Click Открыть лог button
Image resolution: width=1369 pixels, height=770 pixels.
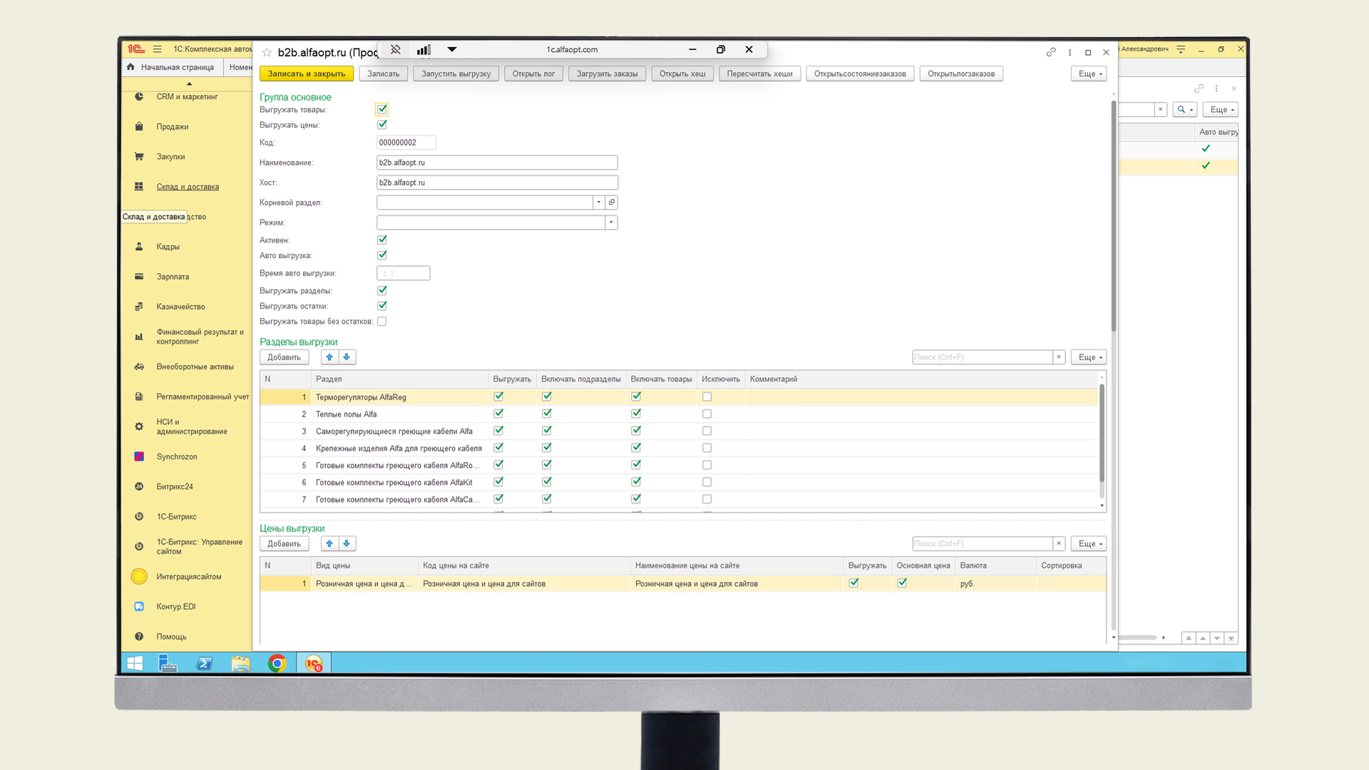click(x=533, y=73)
